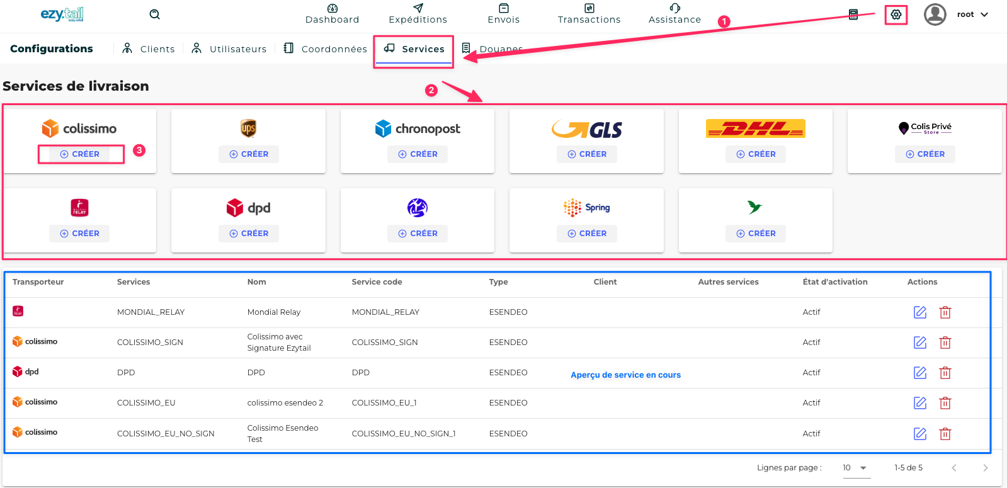Go to the previous table page

click(954, 468)
